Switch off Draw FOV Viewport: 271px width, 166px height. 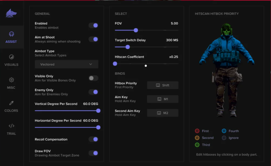[x=94, y=153]
